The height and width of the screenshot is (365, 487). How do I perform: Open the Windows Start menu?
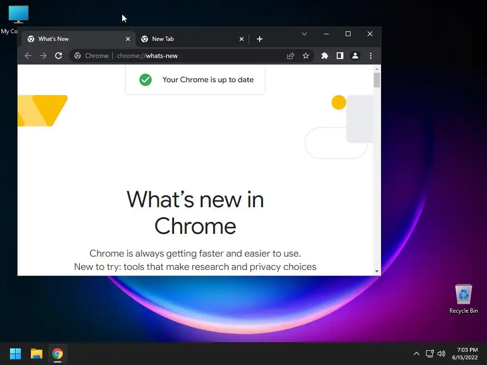(15, 354)
